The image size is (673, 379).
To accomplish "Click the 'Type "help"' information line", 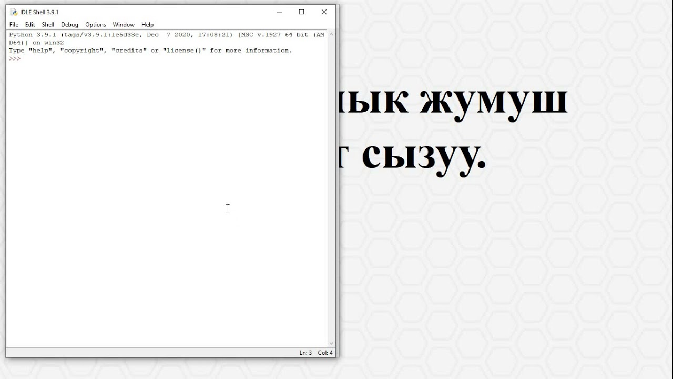I will pos(150,51).
